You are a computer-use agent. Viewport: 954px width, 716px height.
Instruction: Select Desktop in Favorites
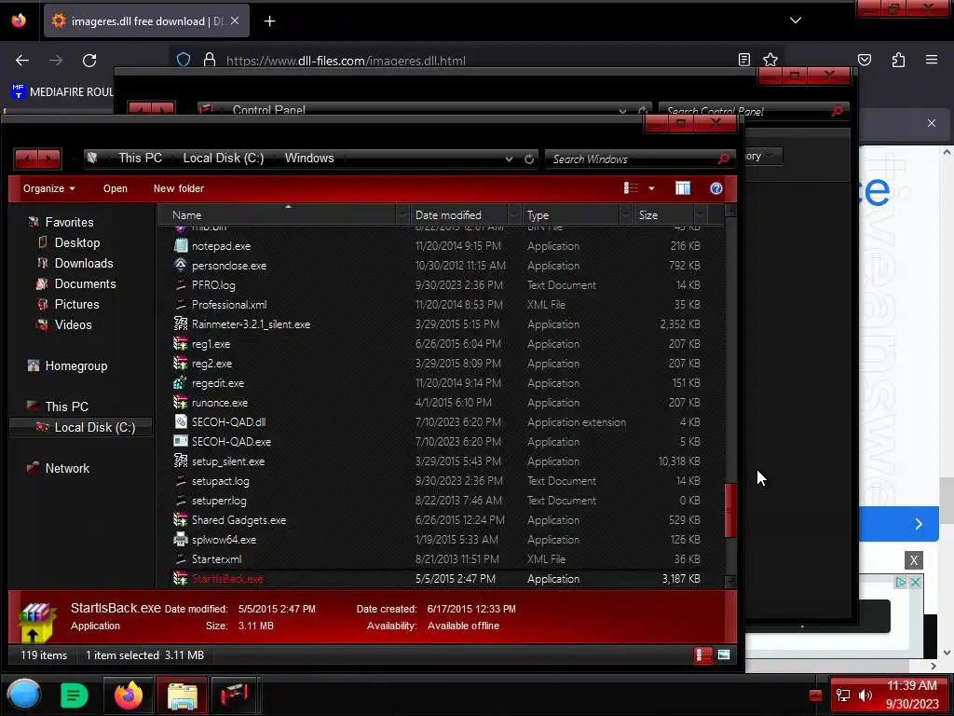point(77,243)
